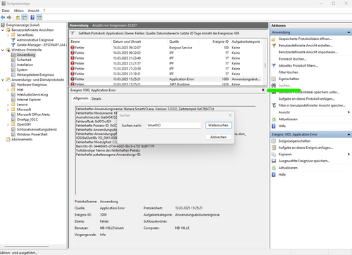Click the Suchen nach input field

click(x=174, y=125)
